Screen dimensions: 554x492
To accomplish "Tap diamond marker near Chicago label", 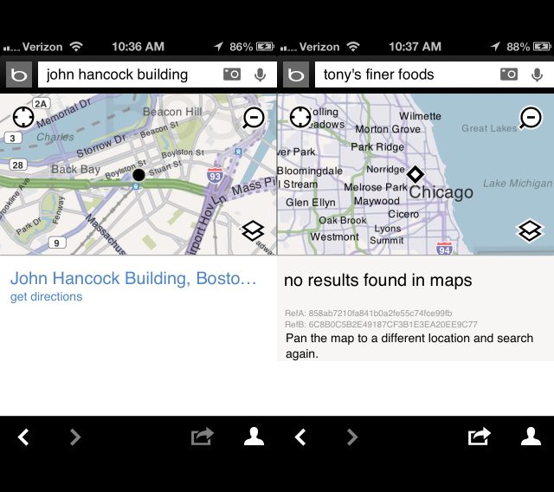I will point(415,174).
